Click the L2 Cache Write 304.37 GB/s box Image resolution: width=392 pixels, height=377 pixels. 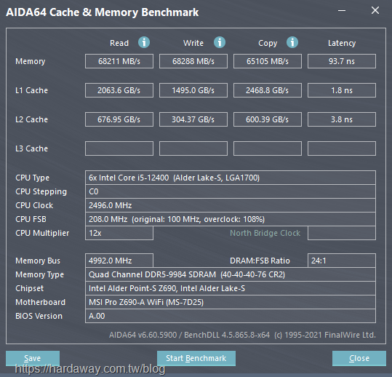click(193, 119)
